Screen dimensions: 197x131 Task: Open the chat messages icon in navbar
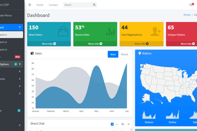[x=191, y=5]
